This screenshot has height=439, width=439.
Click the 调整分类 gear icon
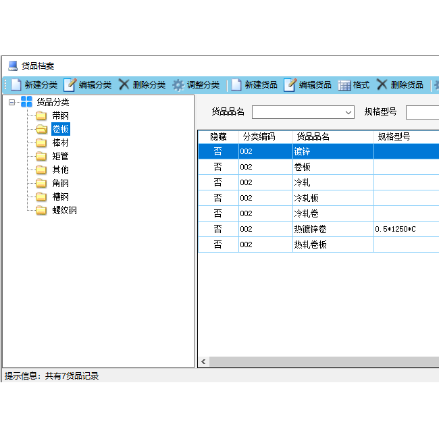coord(178,85)
